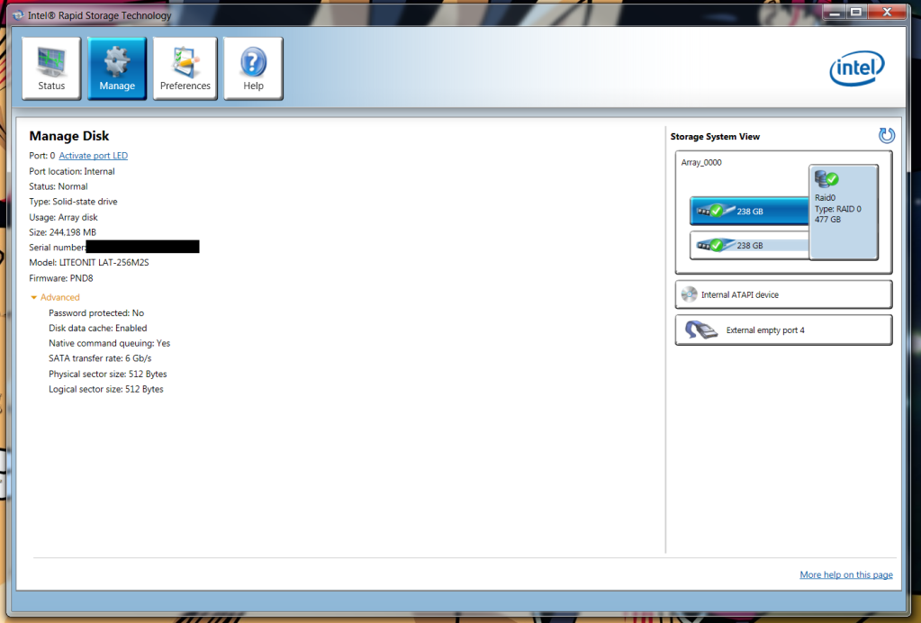921x623 pixels.
Task: Click the Intel Rapid Storage title icon
Action: pyautogui.click(x=18, y=15)
